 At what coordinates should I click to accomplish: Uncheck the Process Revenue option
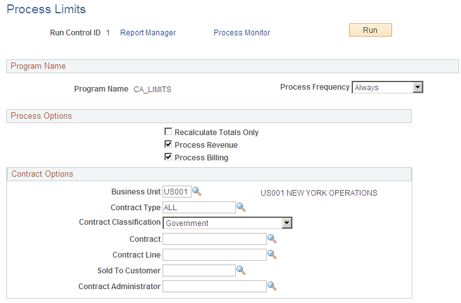tap(168, 145)
